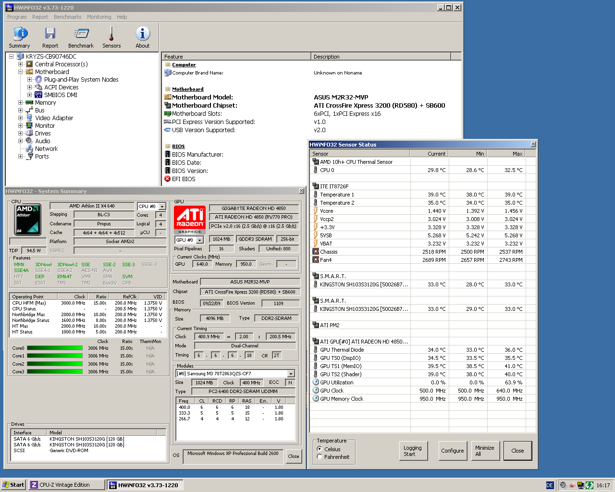Click the EFI BIOS red error icon

(x=168, y=179)
